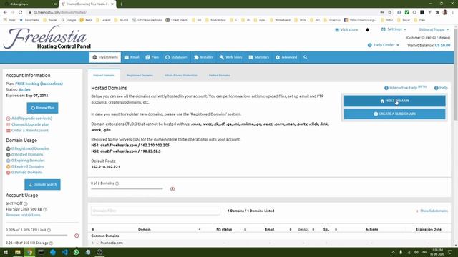This screenshot has height=257, width=458.
Task: Click the notification bell icon
Action: [x=367, y=30]
